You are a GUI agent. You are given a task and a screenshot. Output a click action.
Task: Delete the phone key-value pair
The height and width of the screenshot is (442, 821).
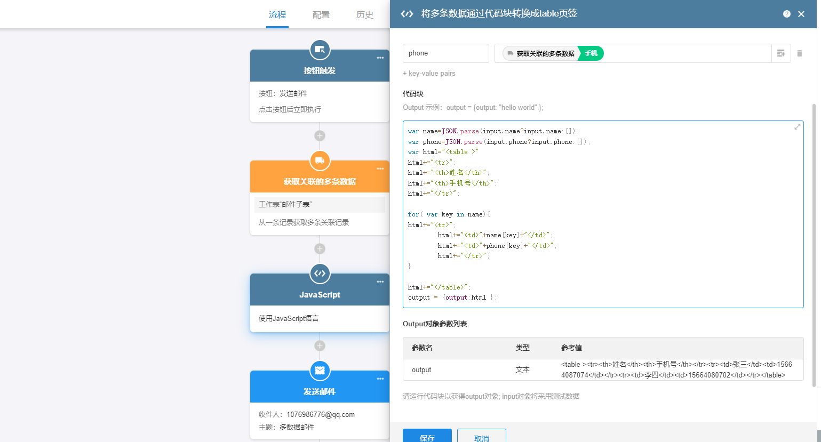pyautogui.click(x=799, y=53)
